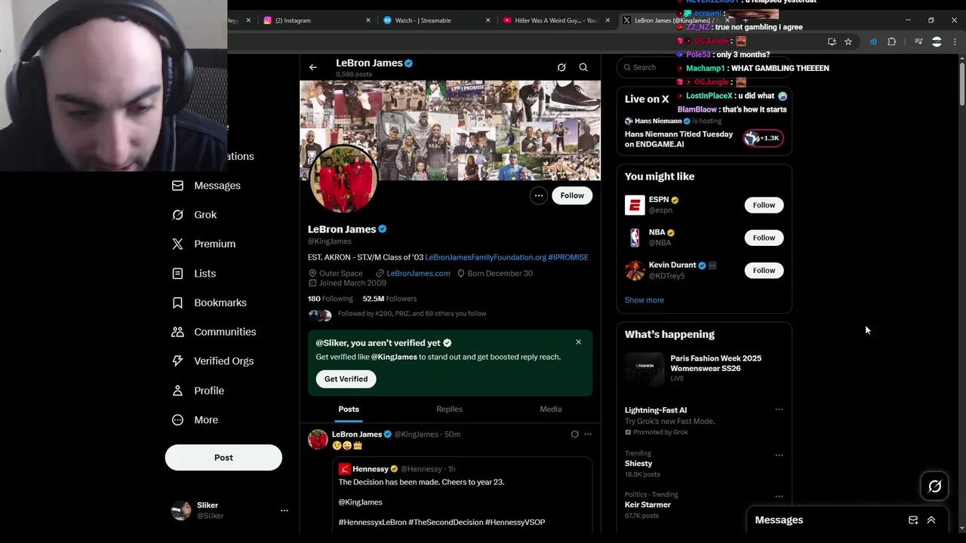Viewport: 966px width, 543px height.
Task: Close the Instagram browser tab
Action: click(368, 20)
